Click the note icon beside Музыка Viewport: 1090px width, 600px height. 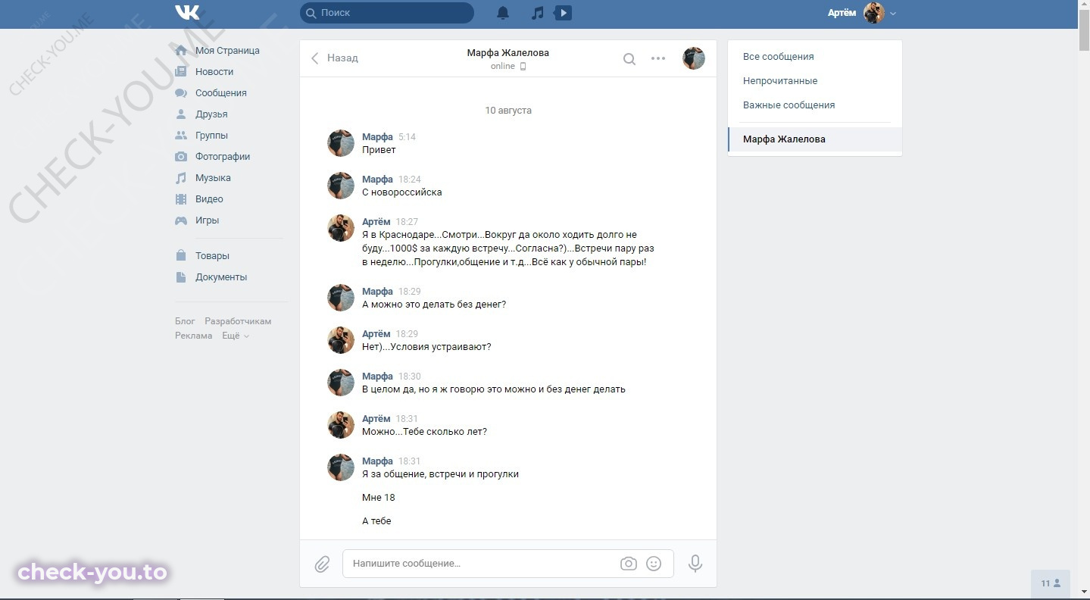point(181,178)
